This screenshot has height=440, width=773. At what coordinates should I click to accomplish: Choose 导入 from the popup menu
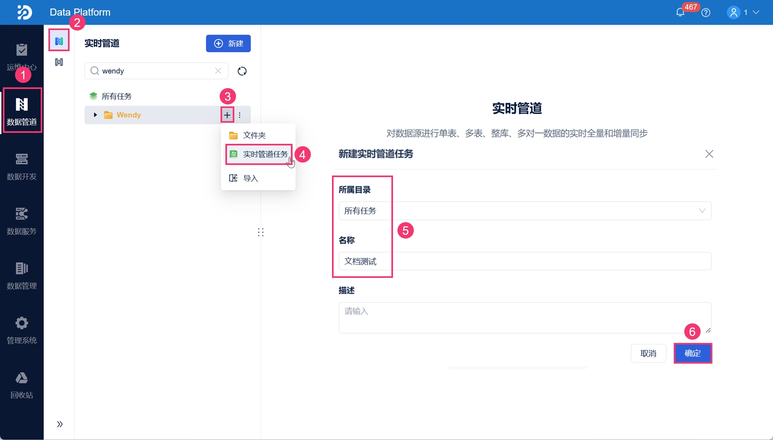point(250,178)
